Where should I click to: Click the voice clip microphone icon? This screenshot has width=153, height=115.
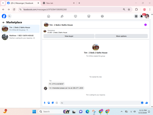pos(45,103)
